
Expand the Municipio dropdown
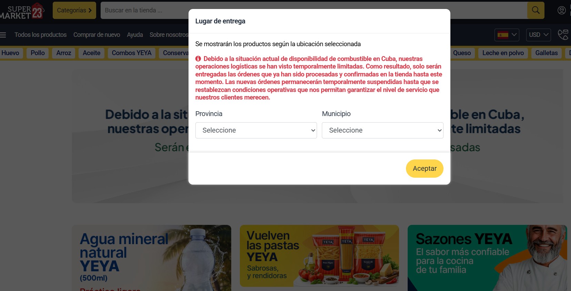coord(383,130)
